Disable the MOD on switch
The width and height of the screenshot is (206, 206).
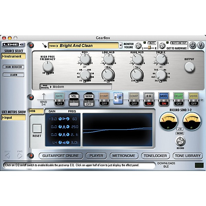click(x=164, y=104)
